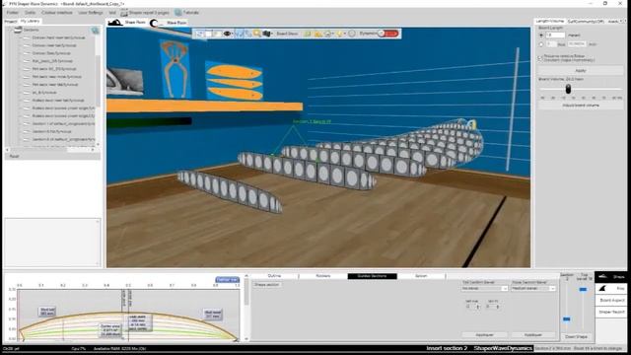Click the camera icon in viewport toolbar
631x355 pixels.
coord(266,34)
